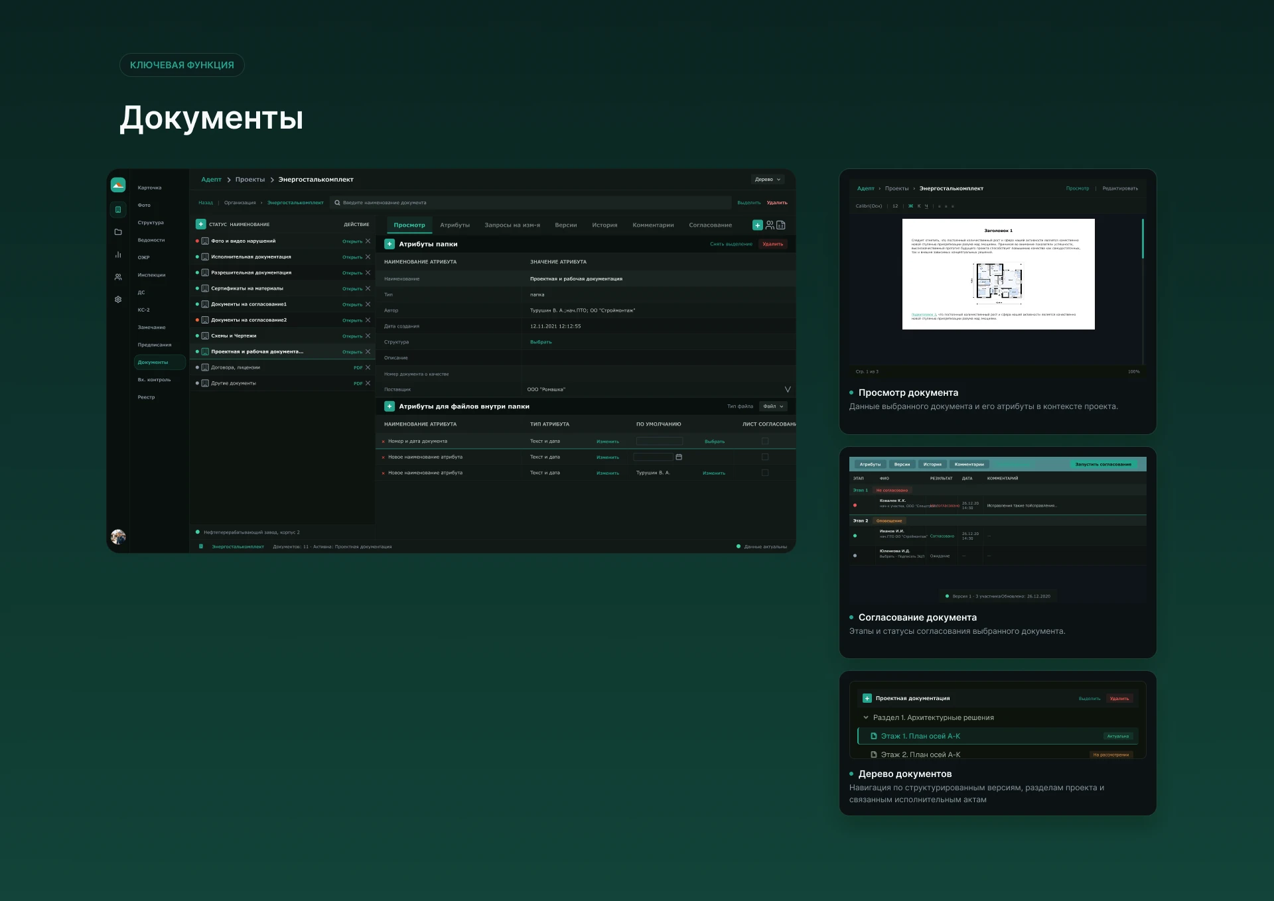This screenshot has width=1274, height=901.
Task: Open the settings gear in left rail
Action: point(118,300)
